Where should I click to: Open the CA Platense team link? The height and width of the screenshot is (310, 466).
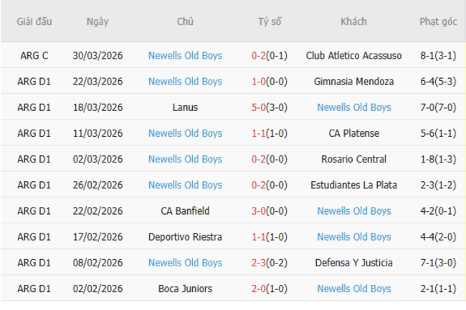pyautogui.click(x=353, y=133)
